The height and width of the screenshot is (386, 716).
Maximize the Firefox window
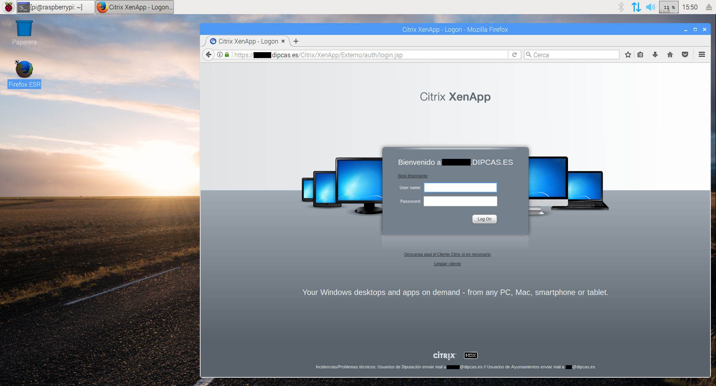pos(695,29)
